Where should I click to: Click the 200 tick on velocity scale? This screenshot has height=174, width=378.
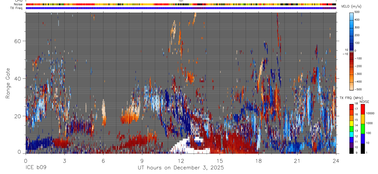click(x=357, y=35)
